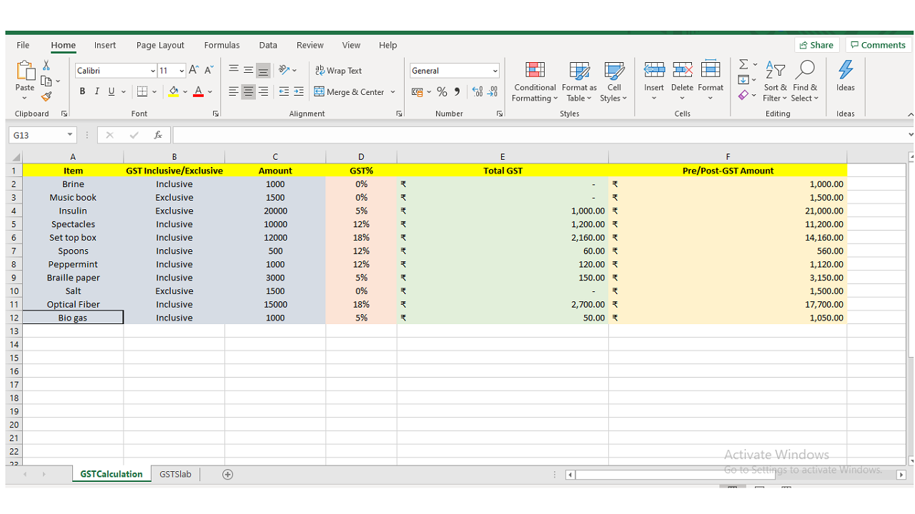The image size is (915, 514).
Task: Open the Formulas ribbon tab
Action: coord(222,45)
